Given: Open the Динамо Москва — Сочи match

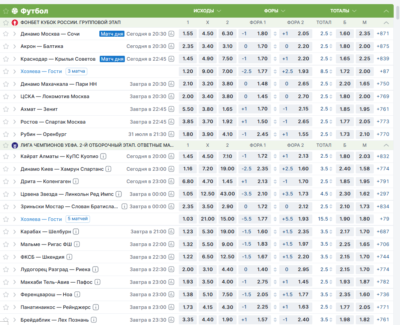Looking at the screenshot, I should (50, 34).
